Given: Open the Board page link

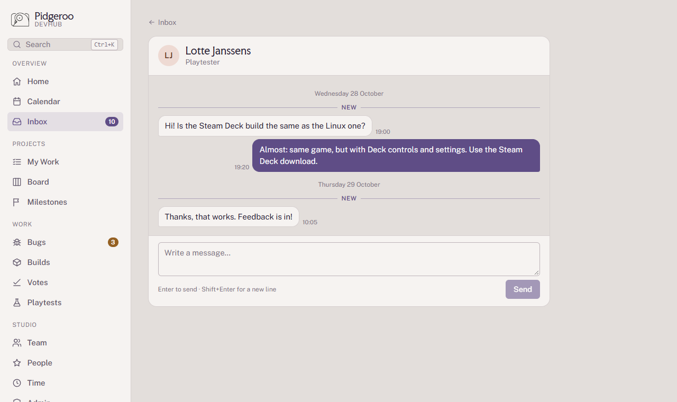Looking at the screenshot, I should (65, 182).
